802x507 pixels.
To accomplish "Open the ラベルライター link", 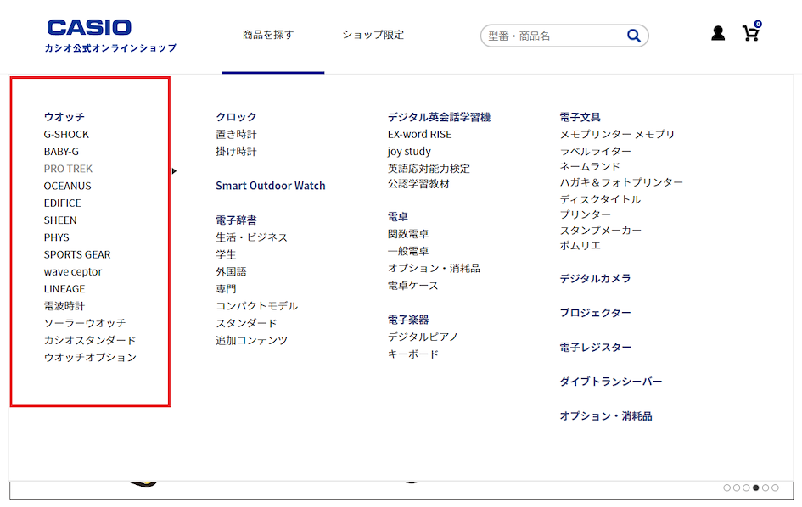I will click(x=596, y=151).
